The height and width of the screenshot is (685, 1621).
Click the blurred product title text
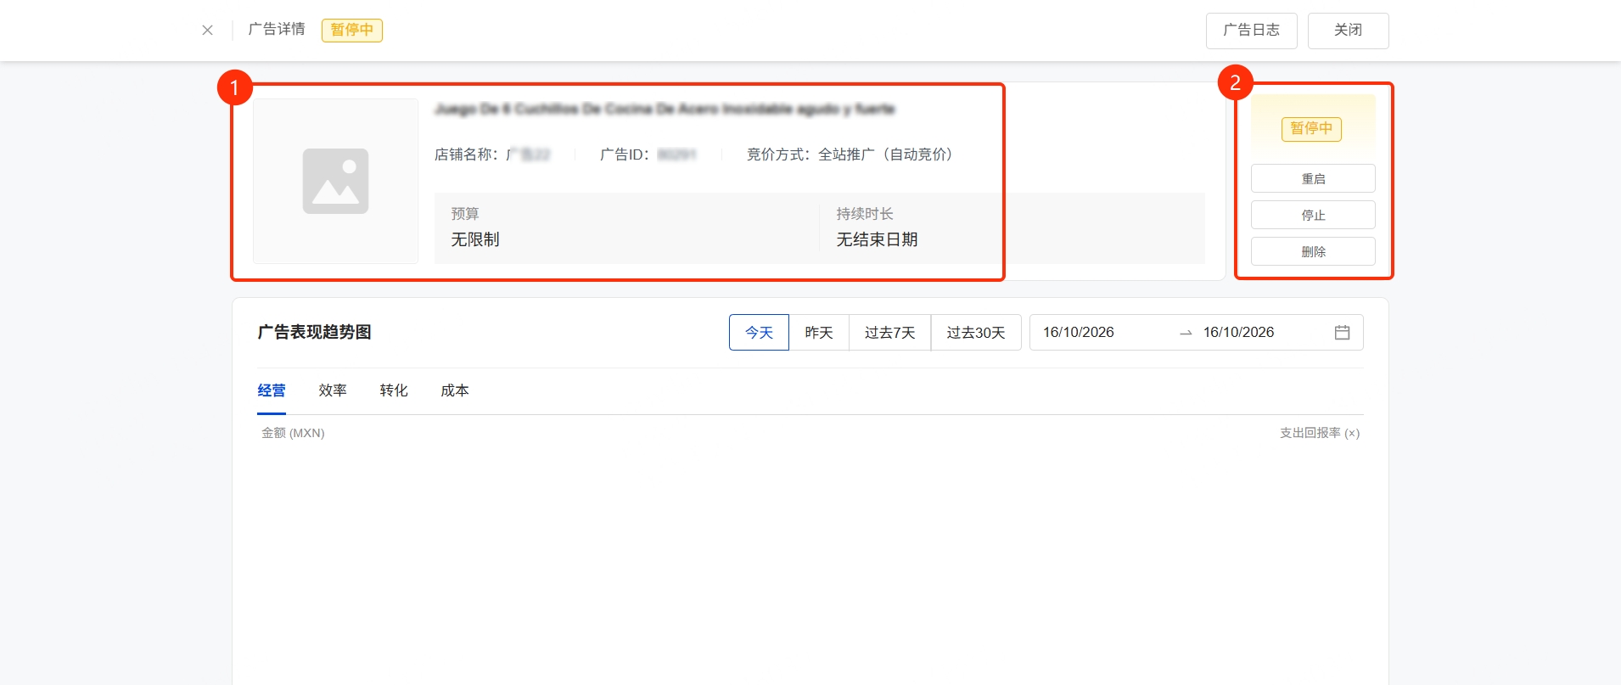665,109
